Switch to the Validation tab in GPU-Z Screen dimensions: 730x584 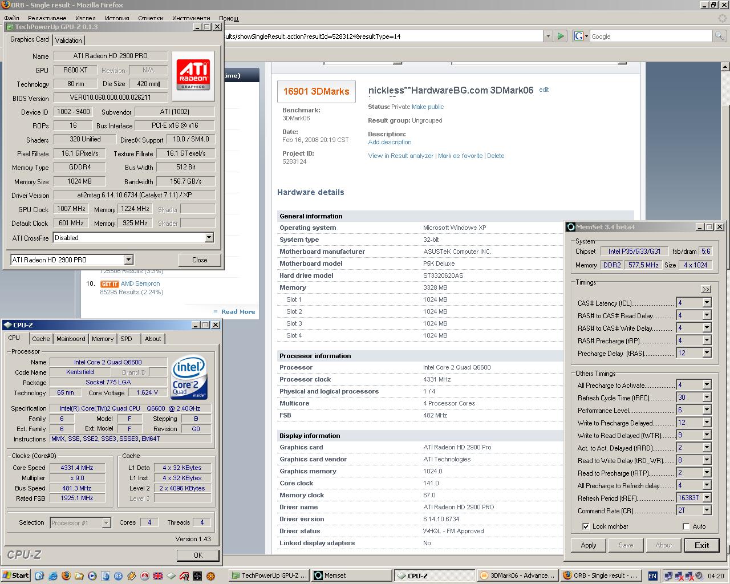click(x=68, y=40)
